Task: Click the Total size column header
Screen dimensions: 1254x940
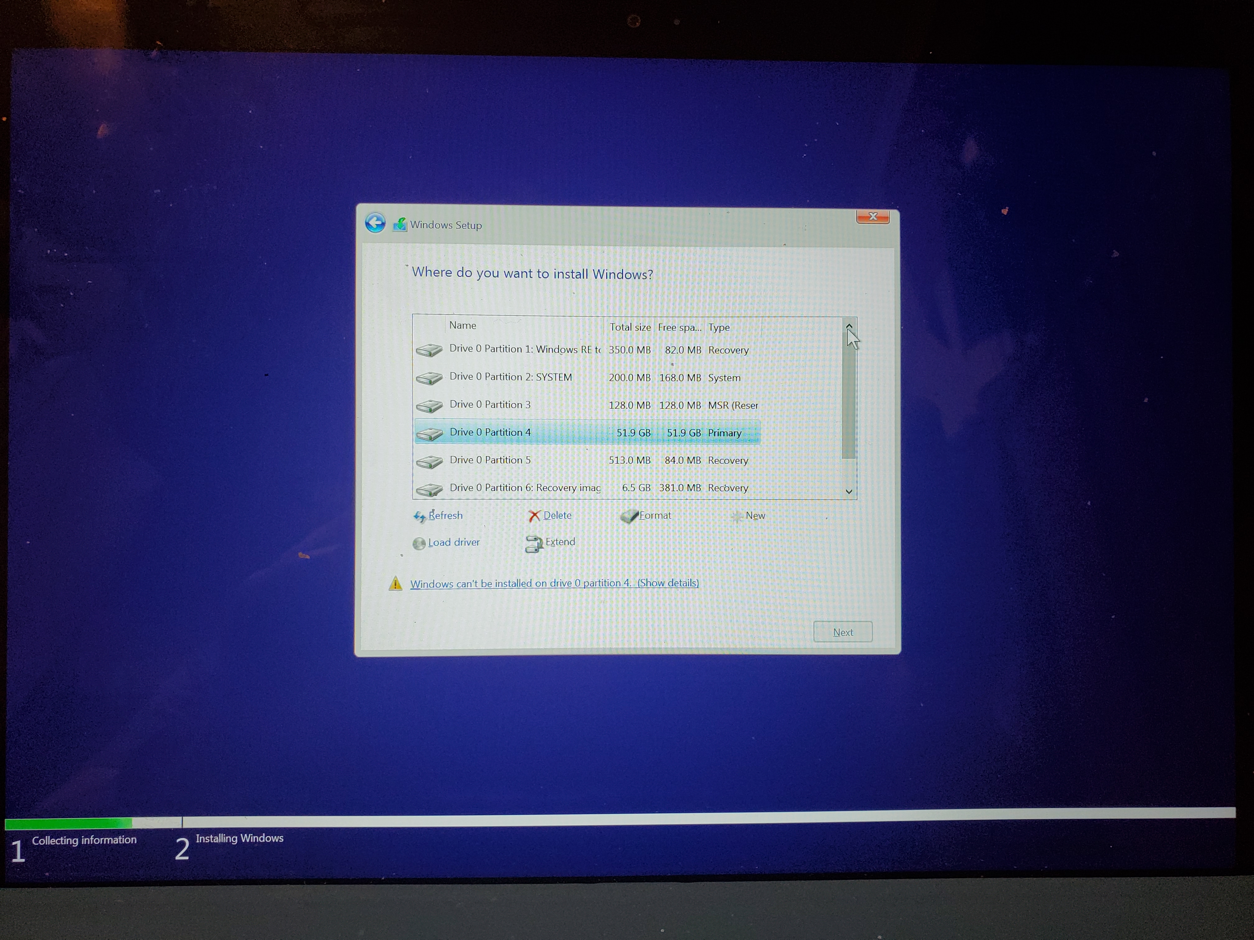Action: [x=630, y=327]
